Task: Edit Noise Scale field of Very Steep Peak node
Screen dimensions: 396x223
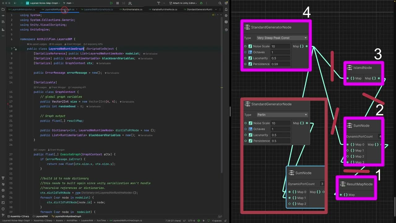Action: click(x=280, y=46)
